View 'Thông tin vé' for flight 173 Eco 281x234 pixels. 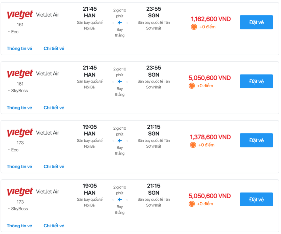tap(19, 167)
